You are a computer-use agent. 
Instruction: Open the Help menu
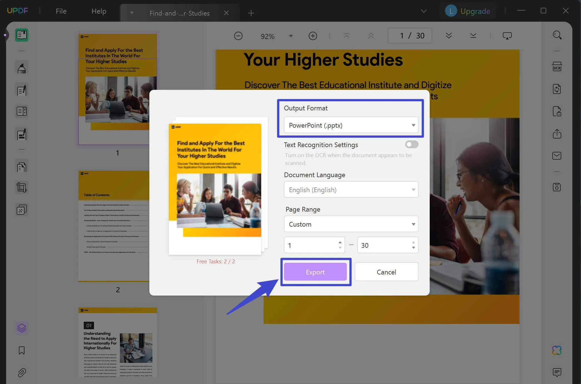(x=99, y=11)
